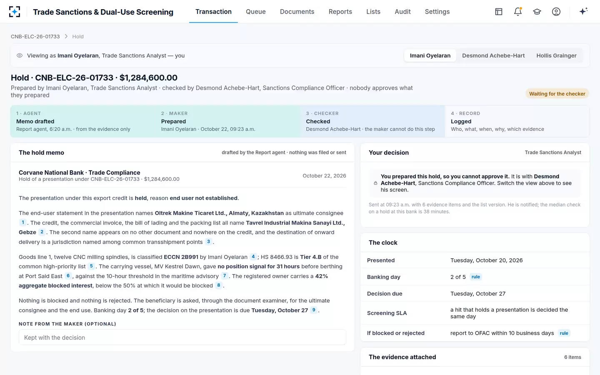Image resolution: width=600 pixels, height=375 pixels.
Task: Click the CNB-ELC-26-01733 breadcrumb link
Action: click(35, 37)
